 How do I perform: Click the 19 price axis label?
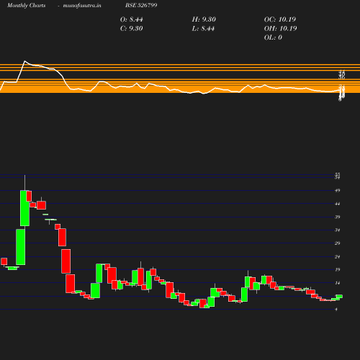338,270
